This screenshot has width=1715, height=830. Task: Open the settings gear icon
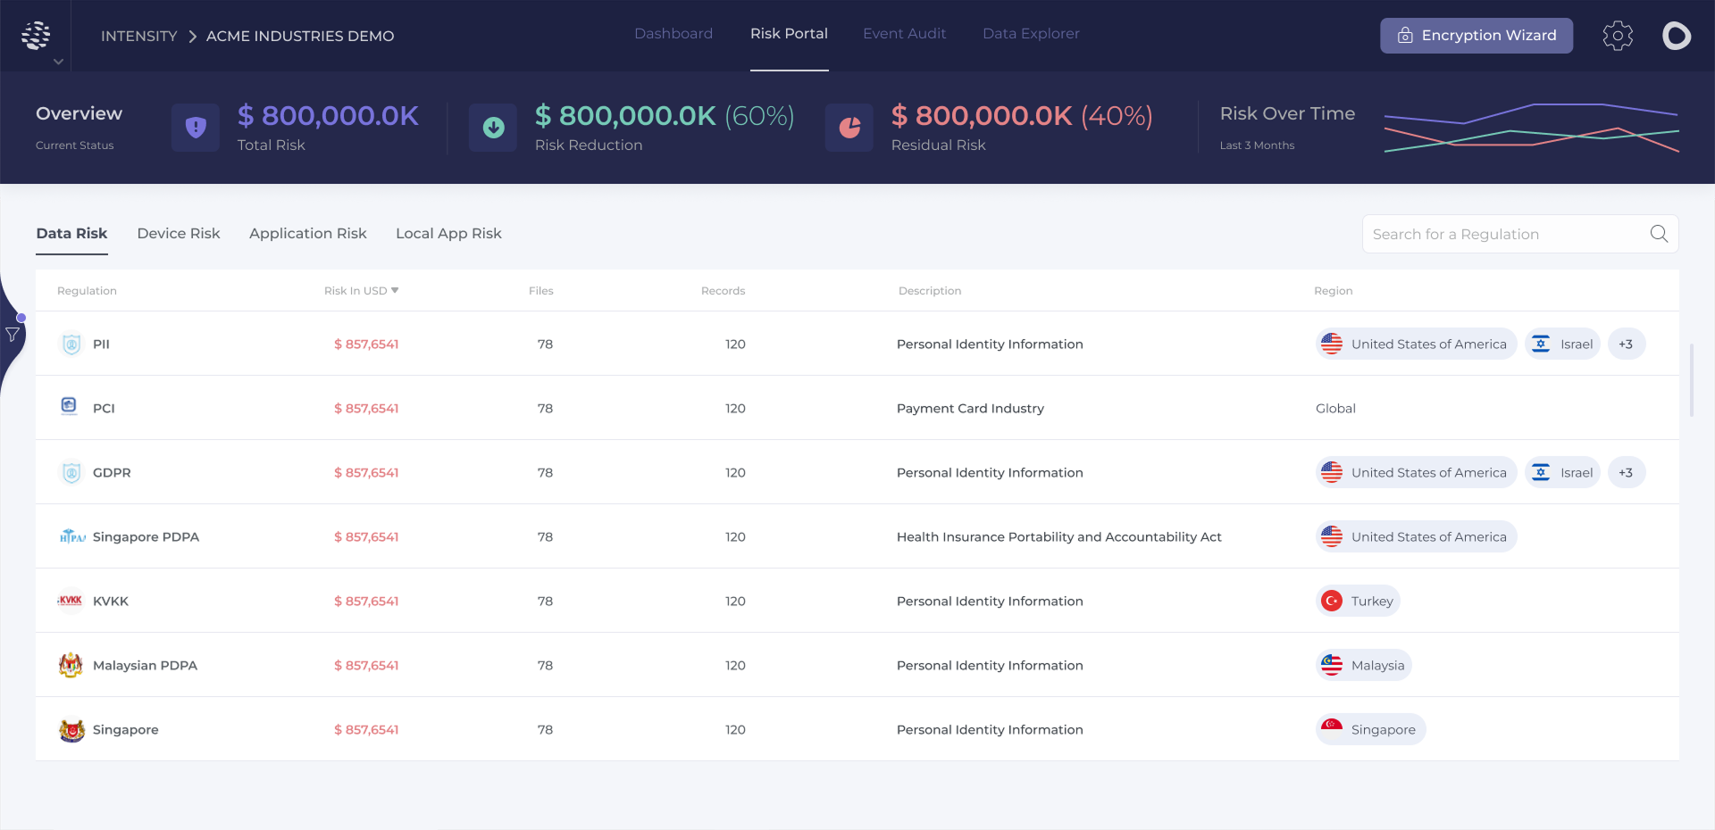tap(1617, 36)
